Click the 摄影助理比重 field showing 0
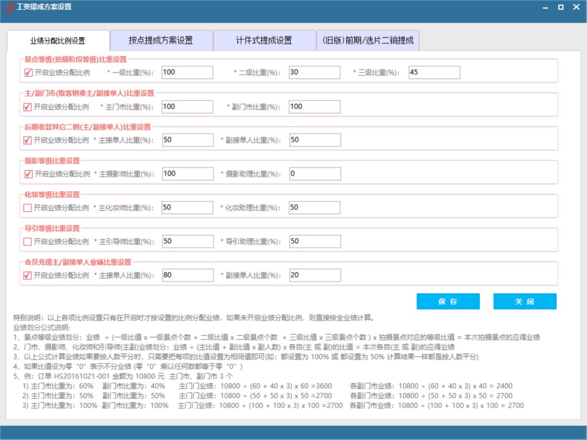 315,174
